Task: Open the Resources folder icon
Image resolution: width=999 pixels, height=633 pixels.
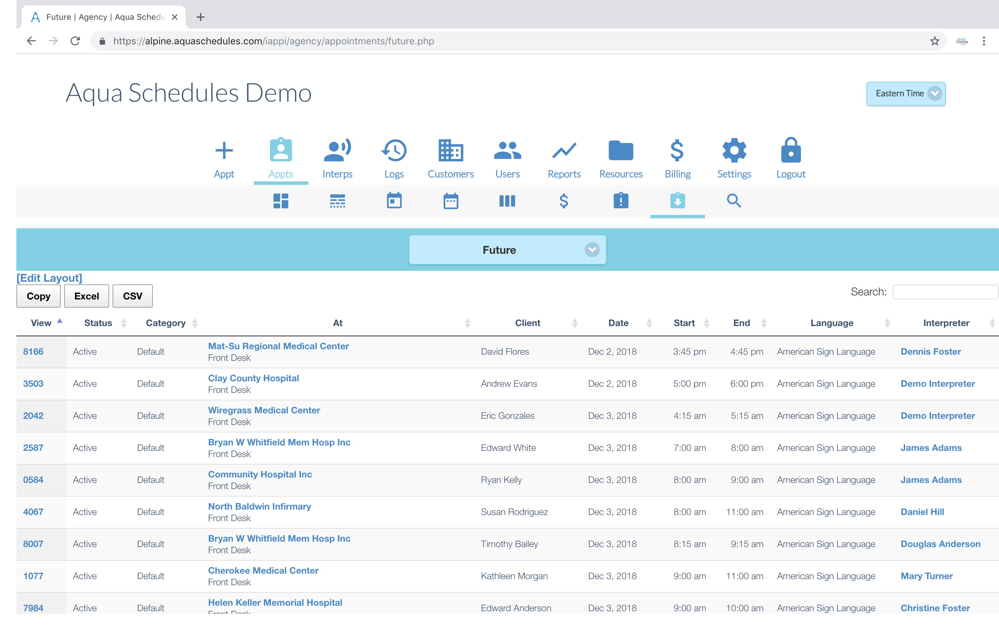Action: pos(621,150)
